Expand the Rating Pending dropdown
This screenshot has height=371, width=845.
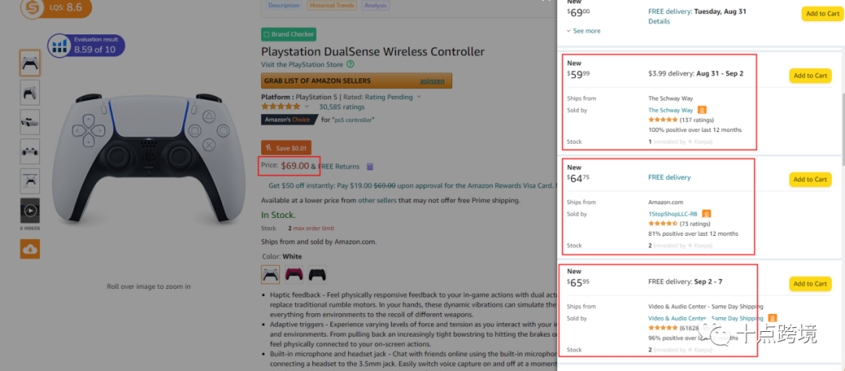click(x=393, y=98)
